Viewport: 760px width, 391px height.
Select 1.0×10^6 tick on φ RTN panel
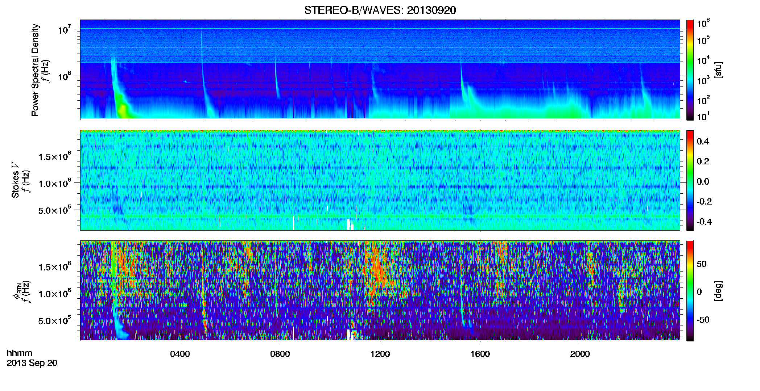click(55, 294)
